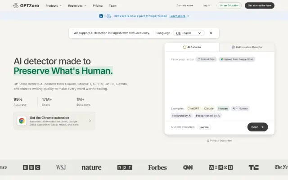Click the Forbes logo
The height and width of the screenshot is (180, 288).
point(157,167)
